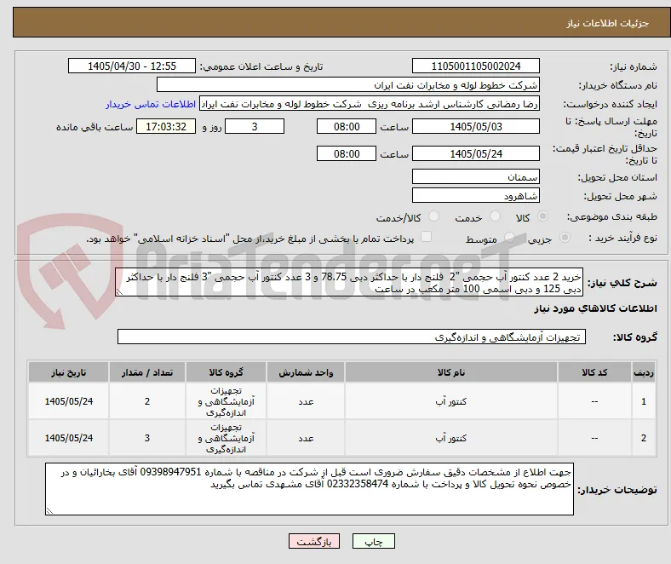Image resolution: width=671 pixels, height=564 pixels.
Task: Click the نام کالا column header
Action: point(451,372)
